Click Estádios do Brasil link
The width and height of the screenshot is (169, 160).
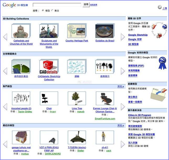(x=105, y=41)
